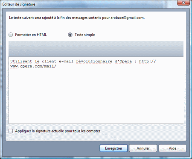Open help with the Aide button
192x159 pixels.
click(x=172, y=148)
